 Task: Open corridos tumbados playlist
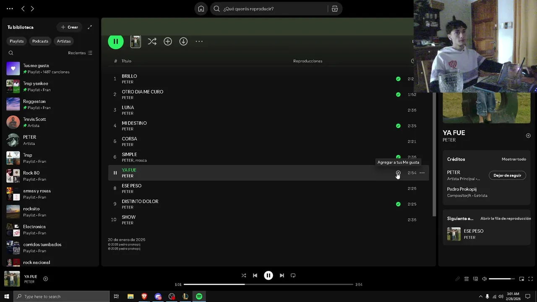tap(50, 247)
